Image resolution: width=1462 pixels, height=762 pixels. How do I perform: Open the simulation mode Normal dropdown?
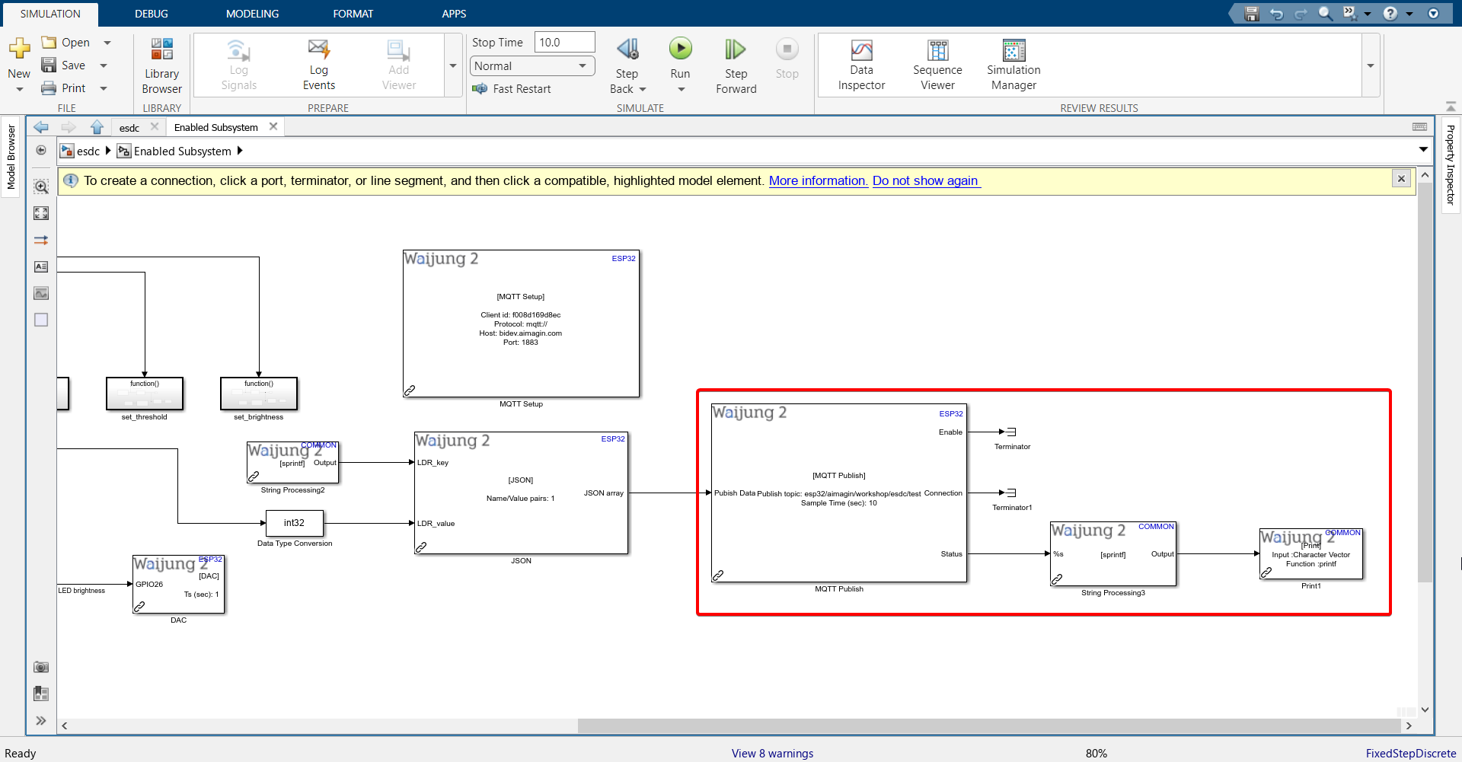coord(532,66)
